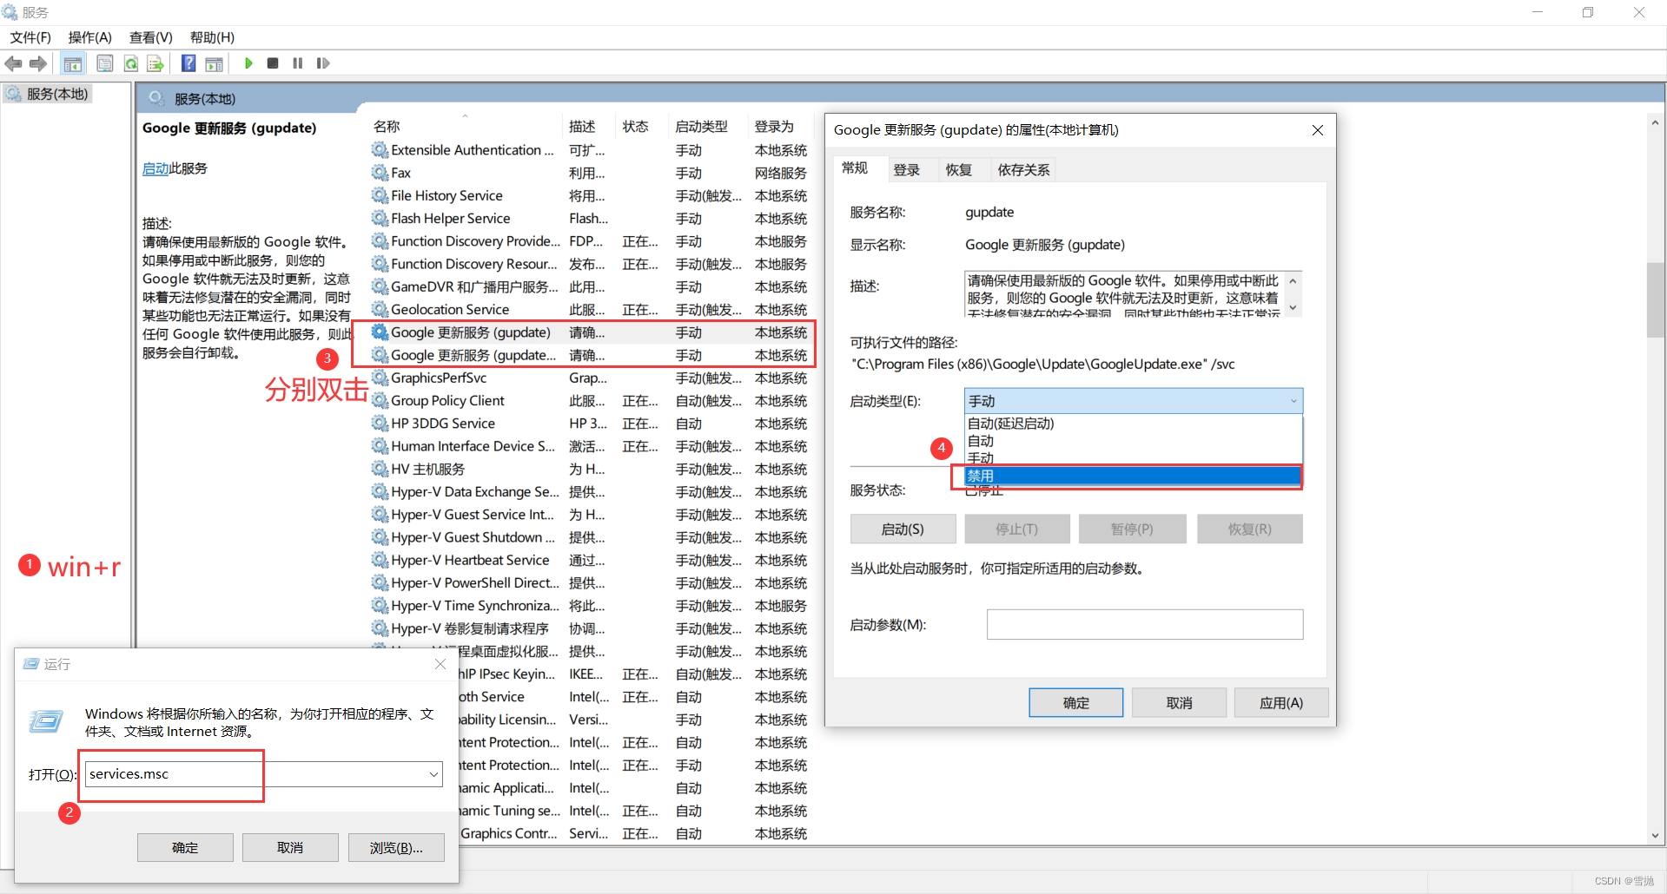Open the 查看(V) menu

click(151, 37)
